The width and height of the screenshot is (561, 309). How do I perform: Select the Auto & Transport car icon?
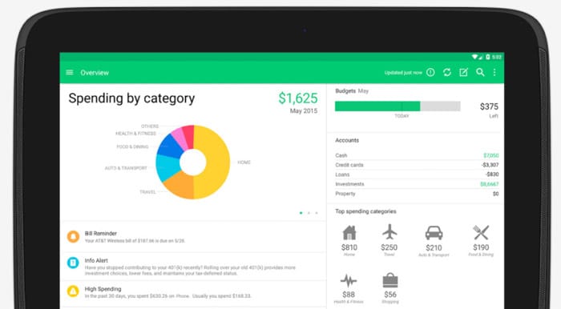point(434,233)
